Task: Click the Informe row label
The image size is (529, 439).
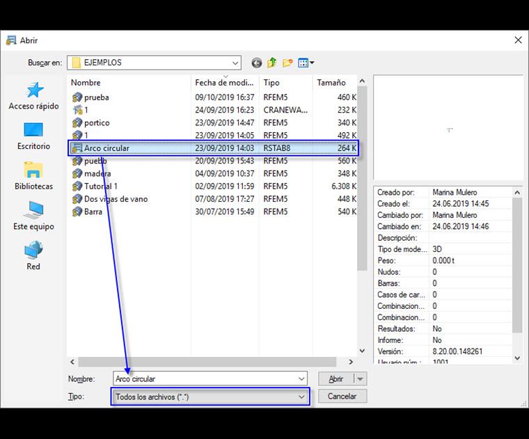Action: point(390,340)
